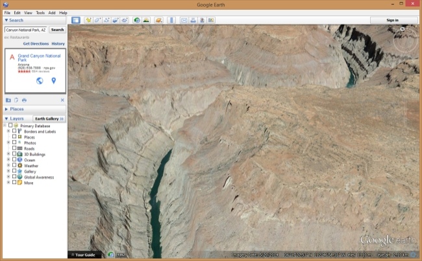Show sunlight across the landscape

146,20
